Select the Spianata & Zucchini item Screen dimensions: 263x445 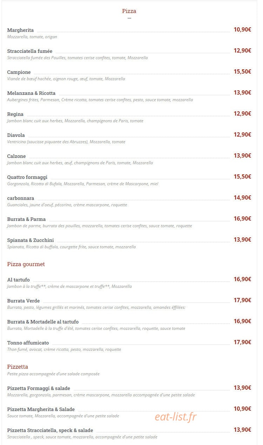[x=31, y=240]
